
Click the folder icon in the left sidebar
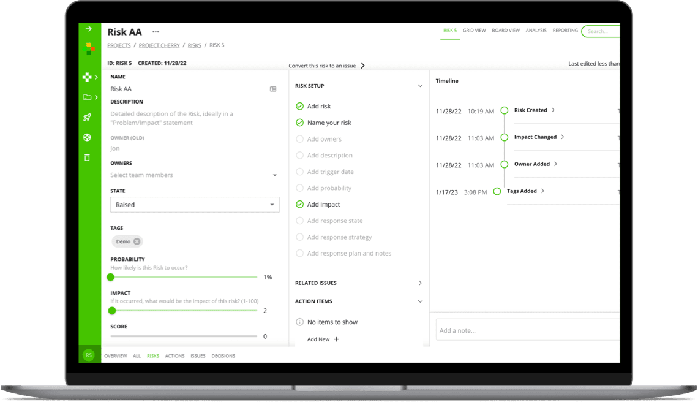click(88, 97)
